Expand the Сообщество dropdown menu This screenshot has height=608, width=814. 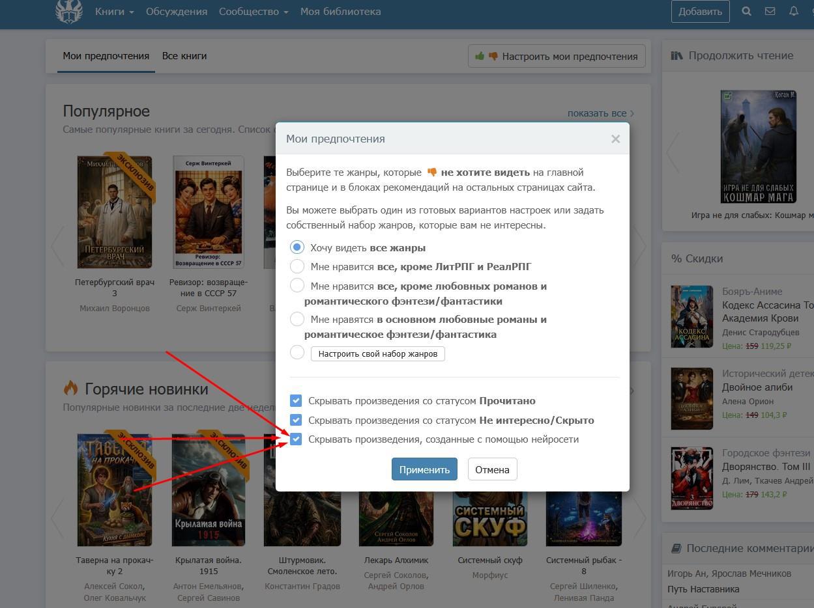(254, 12)
